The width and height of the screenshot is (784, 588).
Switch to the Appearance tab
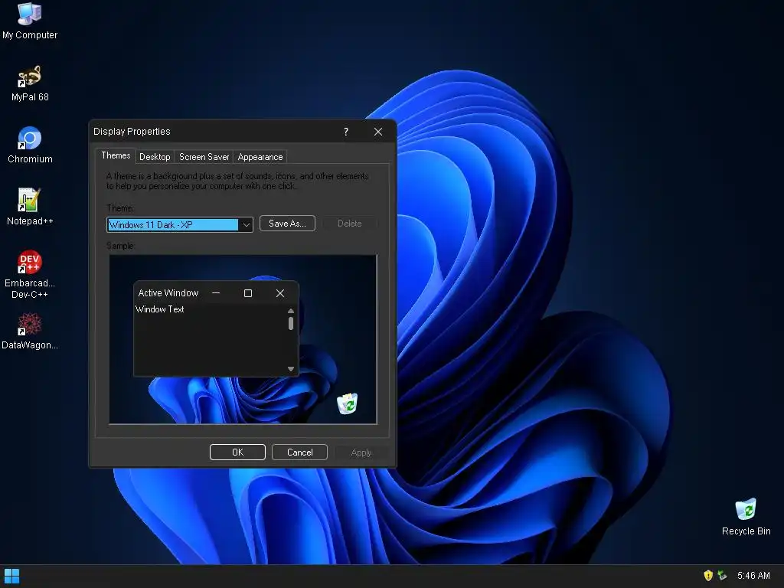pos(260,157)
